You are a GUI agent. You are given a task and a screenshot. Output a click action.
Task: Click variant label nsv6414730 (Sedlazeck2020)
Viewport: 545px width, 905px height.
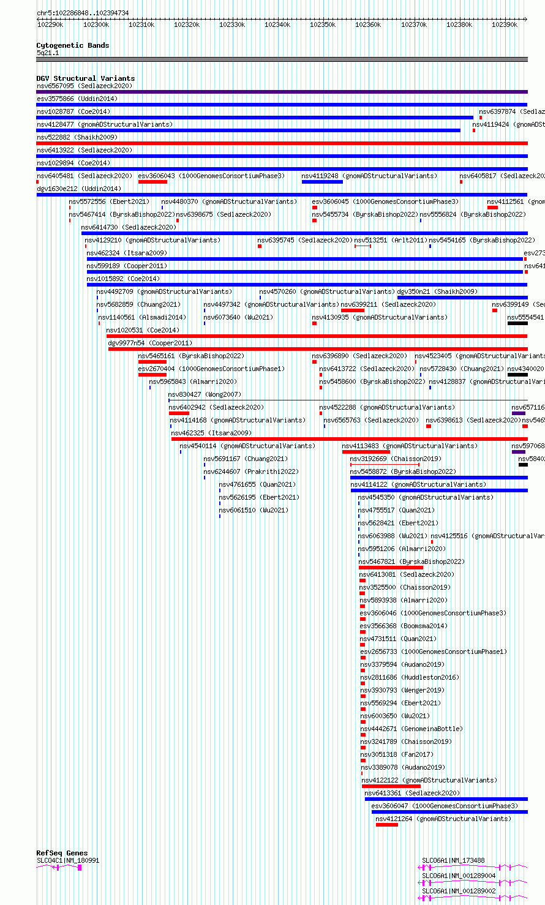click(x=129, y=228)
